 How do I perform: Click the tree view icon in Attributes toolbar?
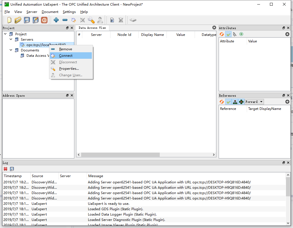tap(235, 34)
